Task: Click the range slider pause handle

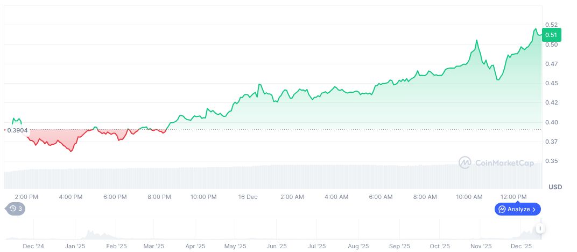Action: 539,228
